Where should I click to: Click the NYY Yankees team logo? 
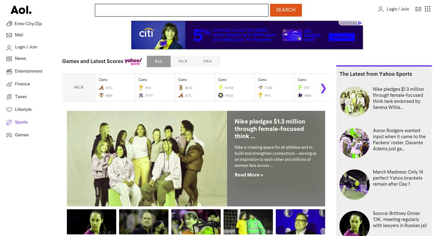141,95
